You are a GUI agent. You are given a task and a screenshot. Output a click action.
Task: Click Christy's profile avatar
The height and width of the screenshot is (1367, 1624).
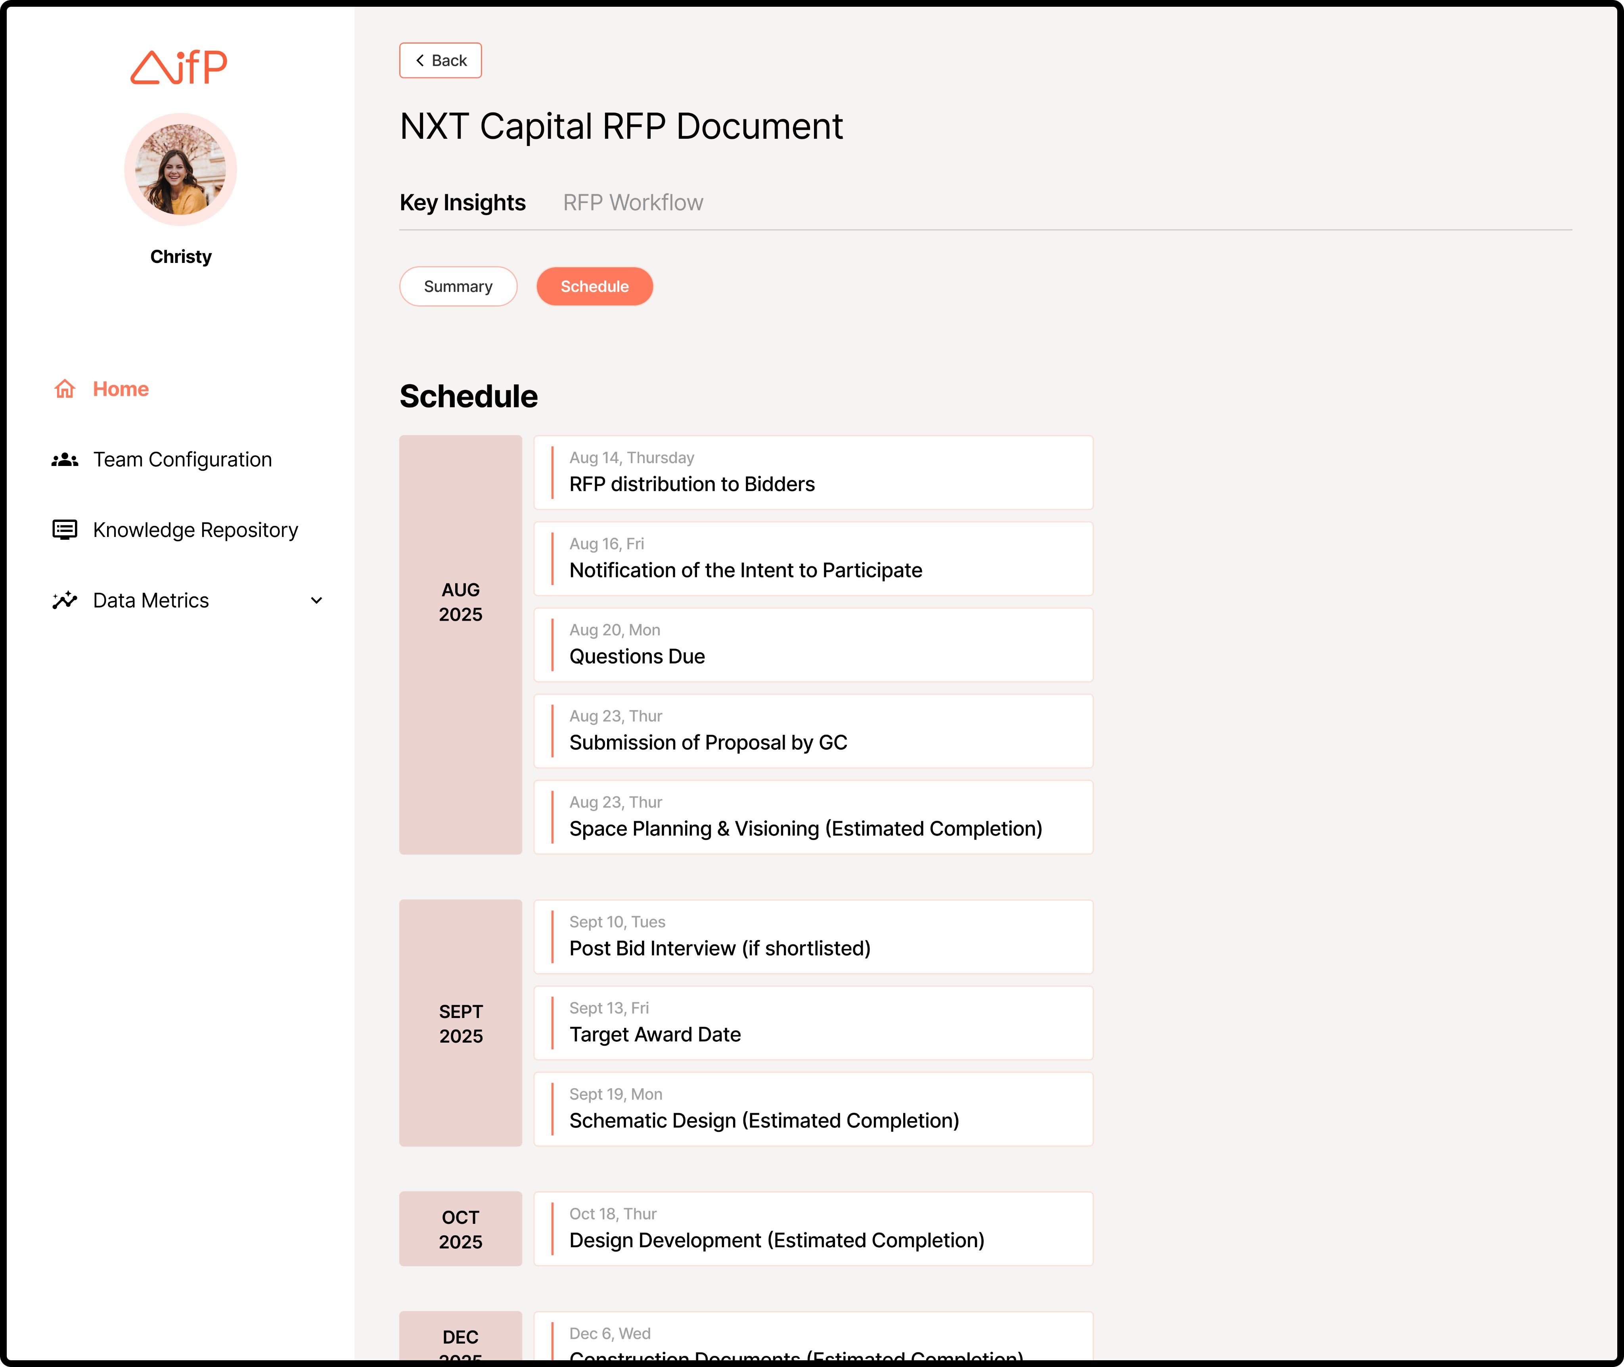click(x=180, y=170)
